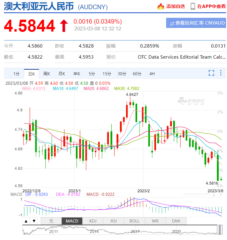Switch to 5分 chart tab
Screen dimensions: 227x240
click(92, 74)
